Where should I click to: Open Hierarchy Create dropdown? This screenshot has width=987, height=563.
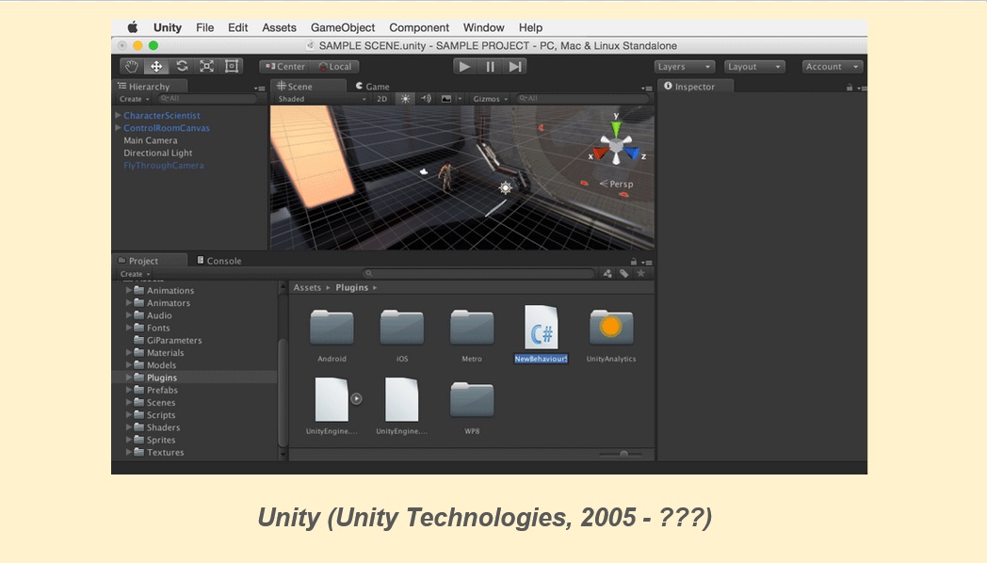point(134,99)
